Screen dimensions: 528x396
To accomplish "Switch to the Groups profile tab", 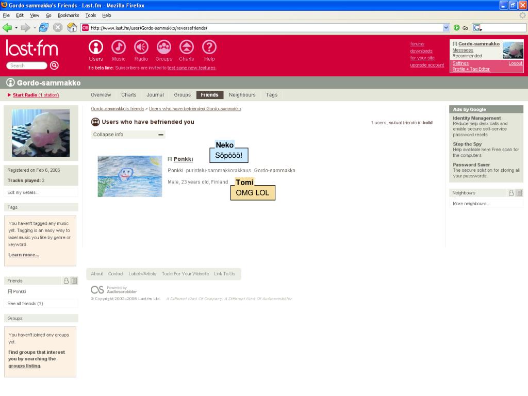I will coord(182,95).
